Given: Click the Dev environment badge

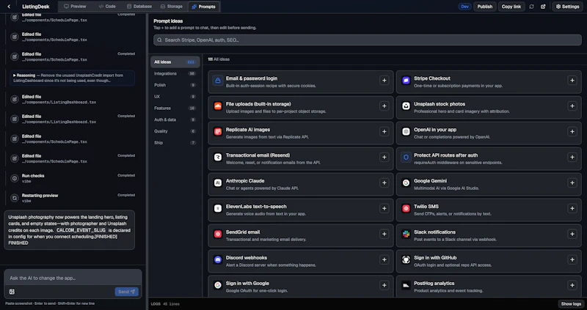Looking at the screenshot, I should click(464, 7).
